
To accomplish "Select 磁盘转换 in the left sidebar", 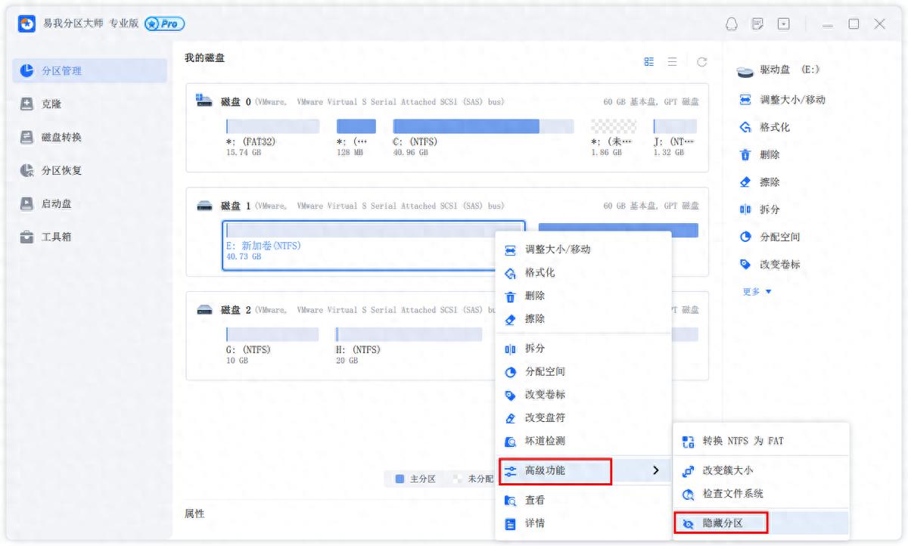I will tap(51, 137).
